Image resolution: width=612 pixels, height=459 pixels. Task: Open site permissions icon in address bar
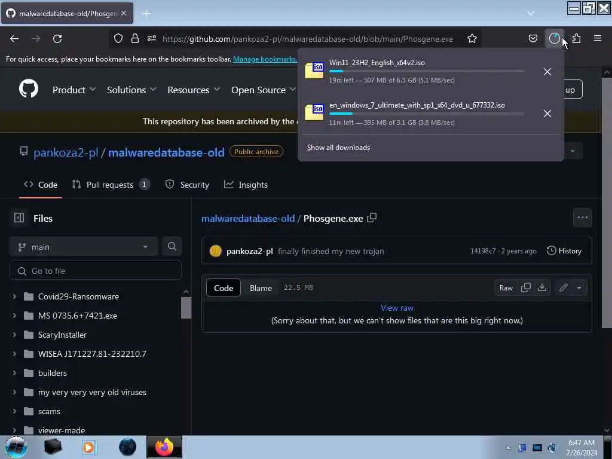pyautogui.click(x=152, y=38)
